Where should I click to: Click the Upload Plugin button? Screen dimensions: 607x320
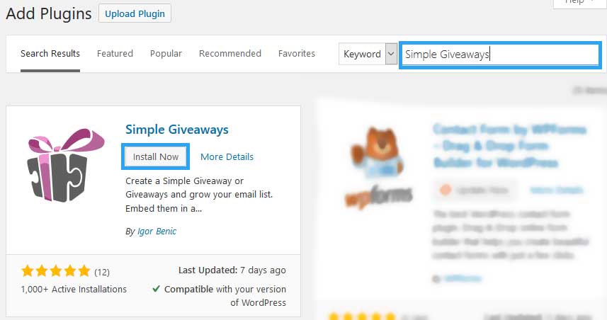(x=135, y=13)
